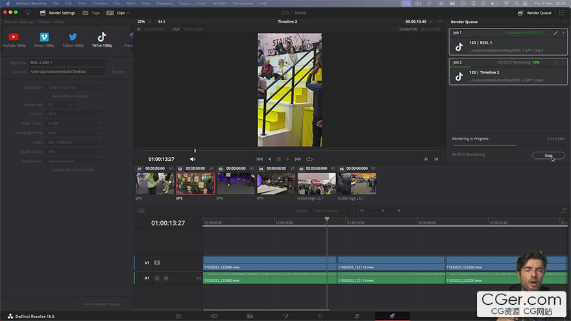Open the Cut page icon
Screen dimensions: 571x321
213,316
